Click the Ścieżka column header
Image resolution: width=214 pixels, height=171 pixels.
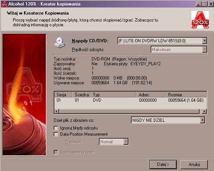[81, 95]
